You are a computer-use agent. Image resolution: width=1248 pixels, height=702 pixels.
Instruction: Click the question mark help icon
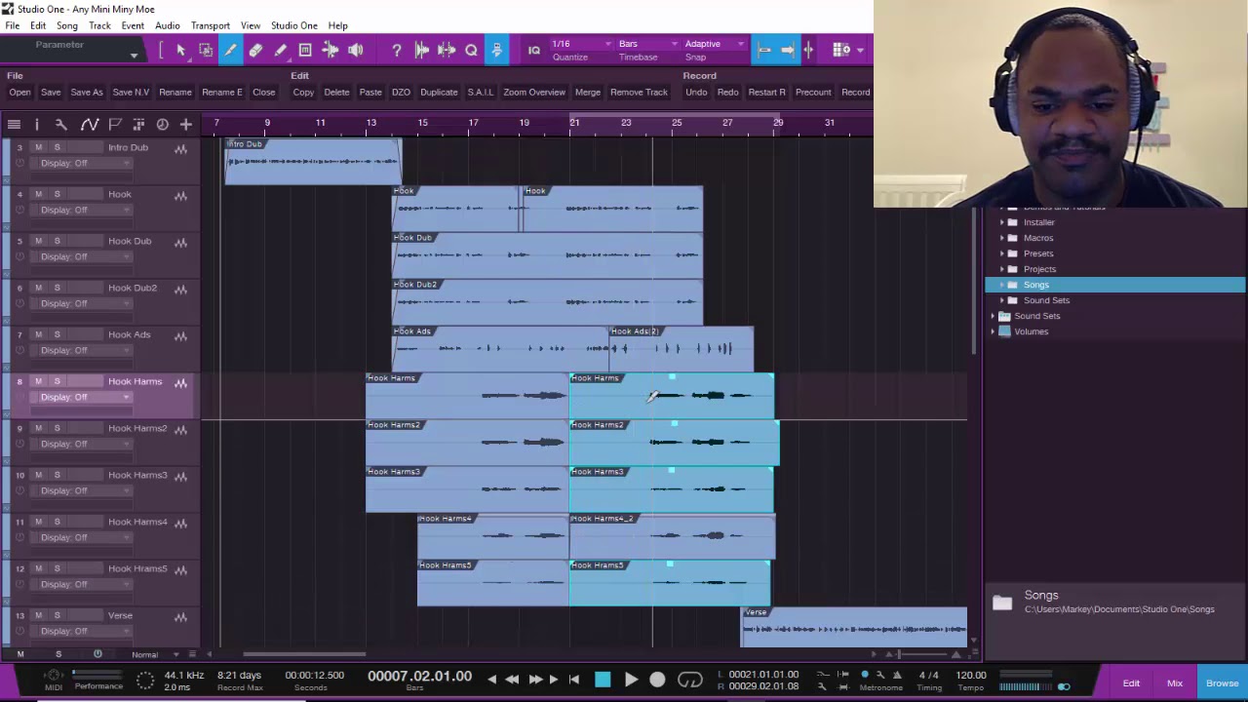[397, 50]
